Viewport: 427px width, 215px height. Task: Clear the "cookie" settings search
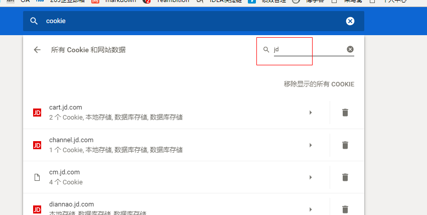(350, 21)
